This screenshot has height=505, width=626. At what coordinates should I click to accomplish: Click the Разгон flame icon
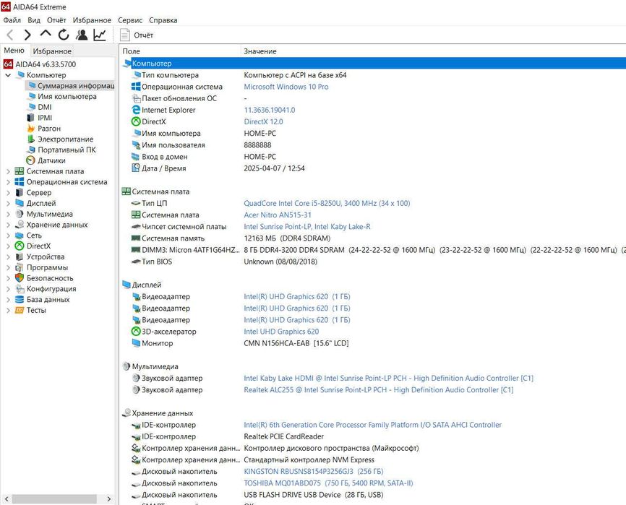pyautogui.click(x=31, y=128)
